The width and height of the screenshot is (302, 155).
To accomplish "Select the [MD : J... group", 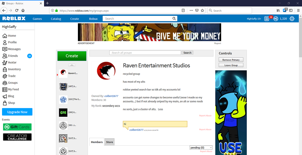I will click(x=68, y=125).
